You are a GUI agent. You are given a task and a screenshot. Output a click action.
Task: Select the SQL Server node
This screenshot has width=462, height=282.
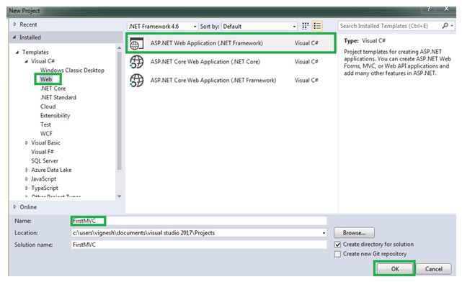coord(45,161)
